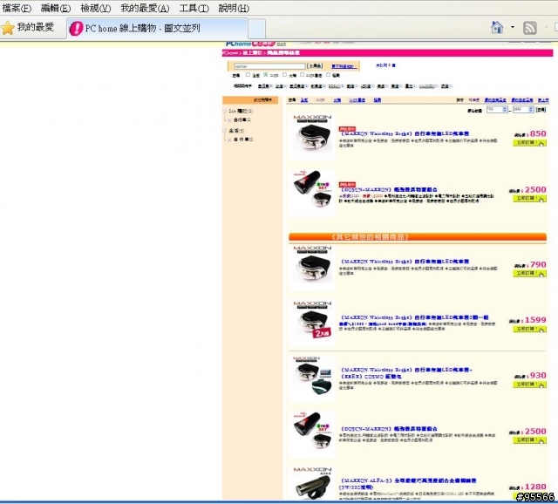Open the 我的最愛 star favorites button
558x504 pixels.
tap(28, 27)
